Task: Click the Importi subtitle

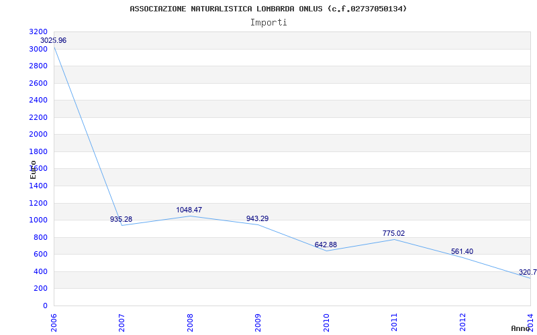Action: (268, 23)
